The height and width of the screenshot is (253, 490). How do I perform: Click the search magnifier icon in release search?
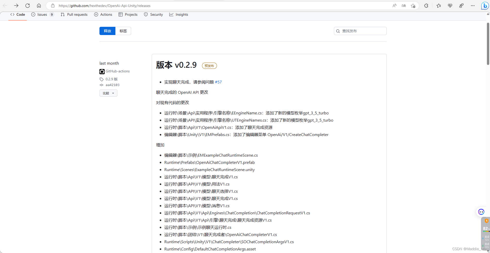click(338, 31)
